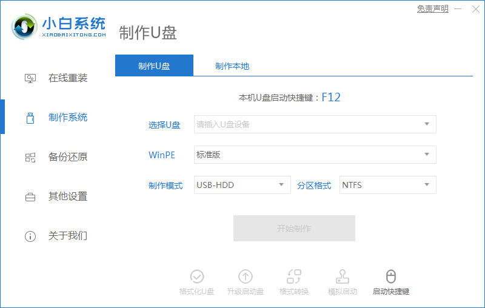The width and height of the screenshot is (485, 308).
Task: Switch to the 制作U盘 tab
Action: [x=154, y=65]
